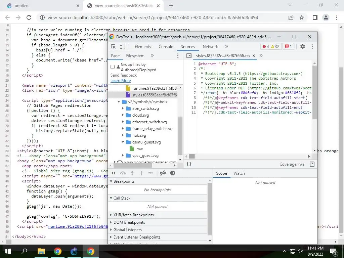This screenshot has width=344, height=258.
Task: Expand the frame_relay_switch.svg folder
Action: click(123, 129)
